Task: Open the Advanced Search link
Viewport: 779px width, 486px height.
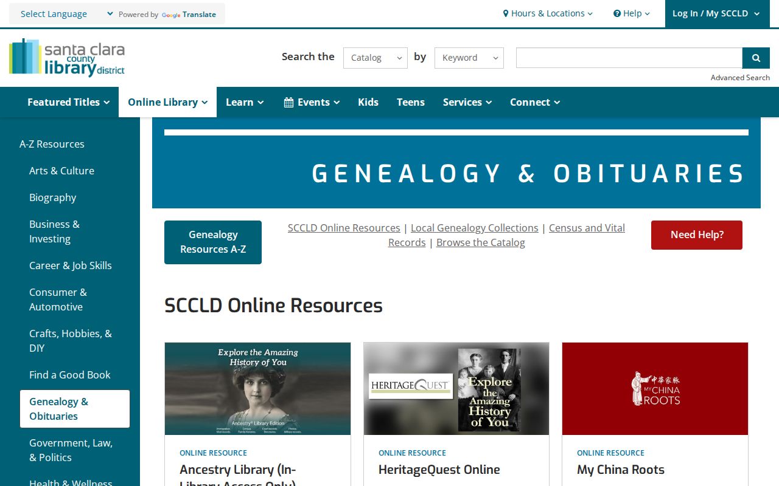Action: [740, 78]
